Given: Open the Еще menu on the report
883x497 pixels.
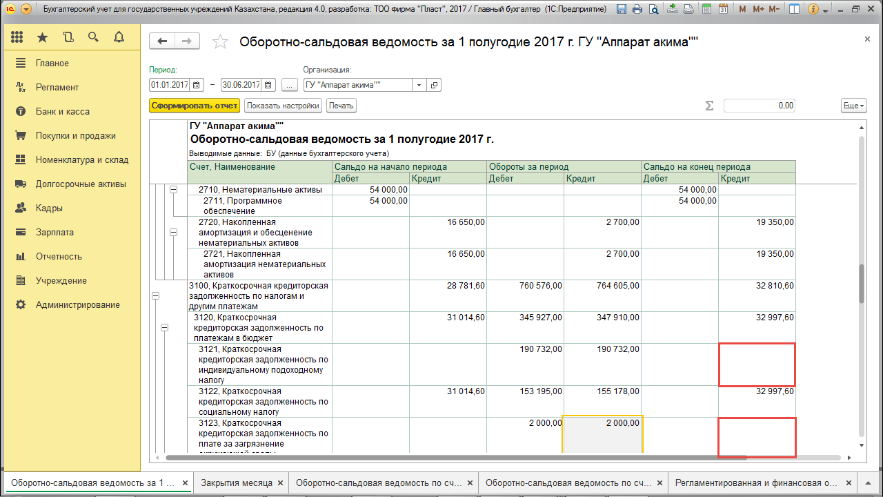Looking at the screenshot, I should pyautogui.click(x=853, y=105).
